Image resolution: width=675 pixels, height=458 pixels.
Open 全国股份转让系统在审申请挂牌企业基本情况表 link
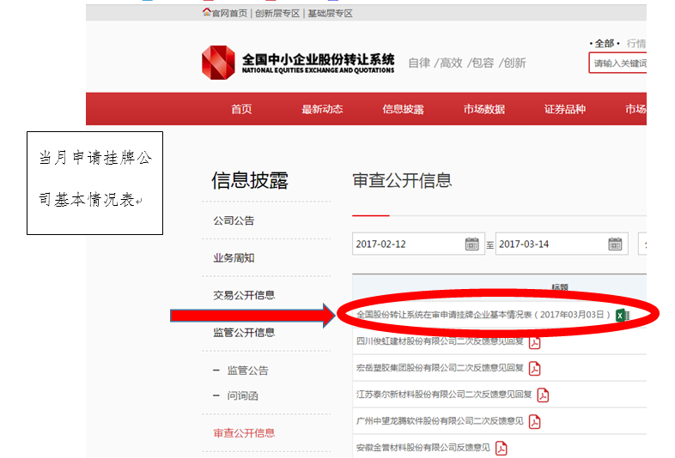click(483, 316)
